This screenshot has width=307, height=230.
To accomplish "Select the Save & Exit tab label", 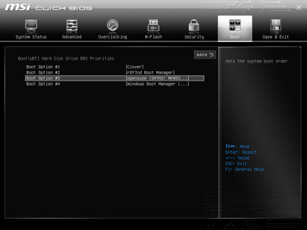I will click(x=276, y=37).
